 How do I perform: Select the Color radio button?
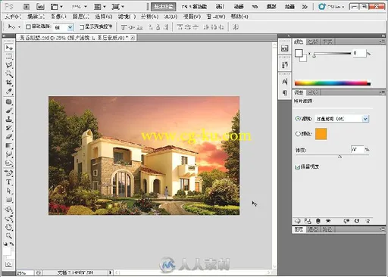click(298, 134)
